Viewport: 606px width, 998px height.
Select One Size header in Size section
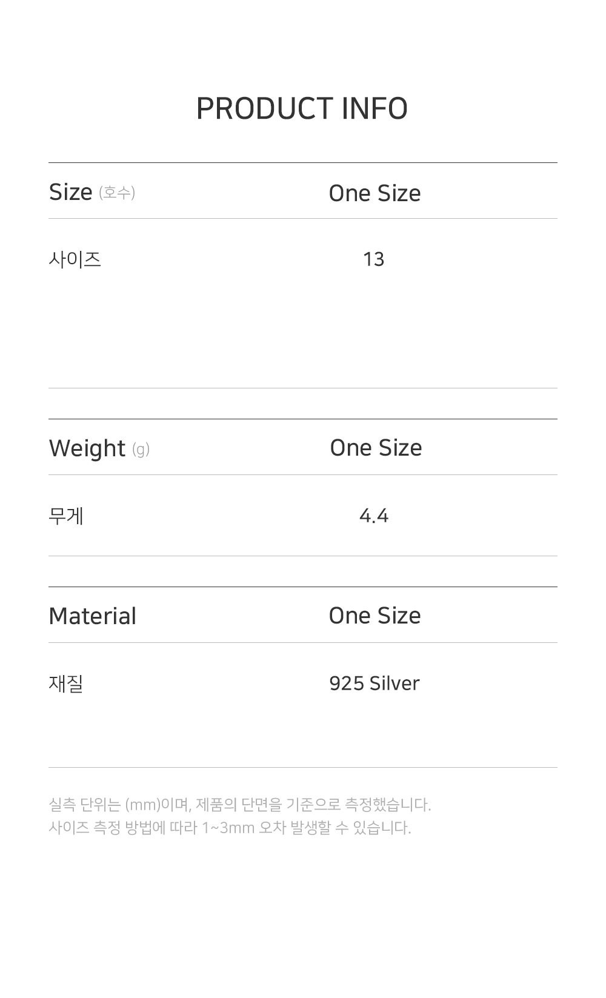pos(375,193)
